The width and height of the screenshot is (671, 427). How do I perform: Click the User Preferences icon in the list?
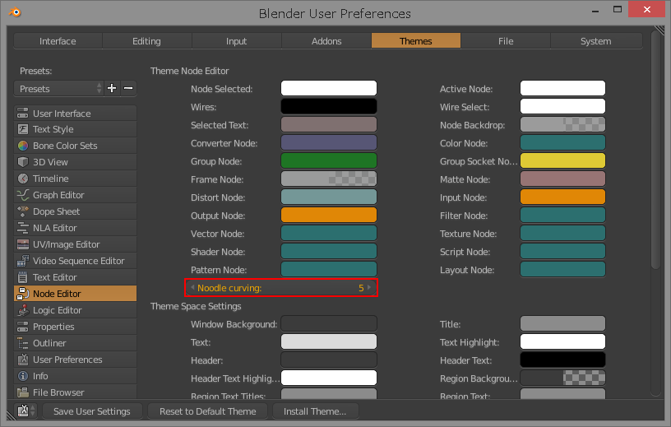(23, 360)
